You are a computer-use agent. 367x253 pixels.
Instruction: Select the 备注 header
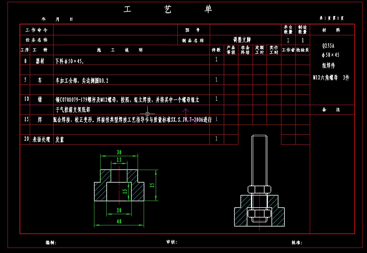[x=332, y=110]
